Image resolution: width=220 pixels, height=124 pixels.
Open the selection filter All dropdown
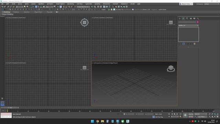(19, 7)
